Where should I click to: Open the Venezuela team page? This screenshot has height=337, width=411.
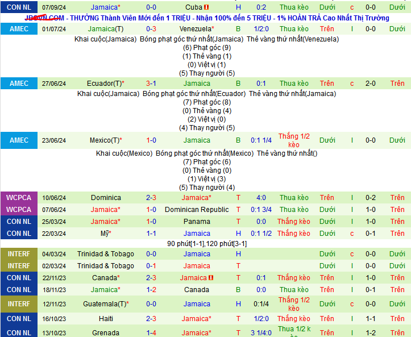point(196,29)
